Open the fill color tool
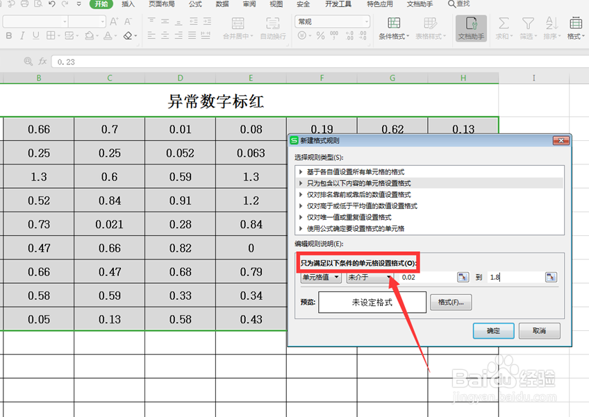 (90, 35)
